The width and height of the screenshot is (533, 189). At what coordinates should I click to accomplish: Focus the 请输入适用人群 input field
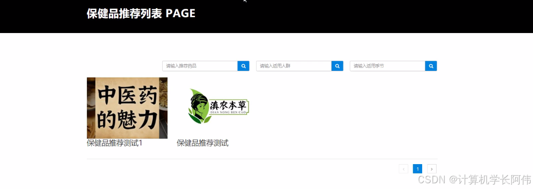294,66
